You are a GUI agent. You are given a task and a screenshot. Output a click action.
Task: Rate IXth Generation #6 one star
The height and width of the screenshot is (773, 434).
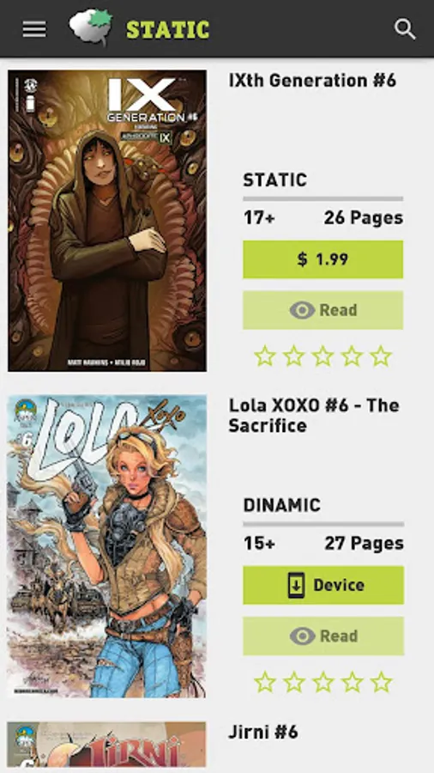click(x=265, y=356)
